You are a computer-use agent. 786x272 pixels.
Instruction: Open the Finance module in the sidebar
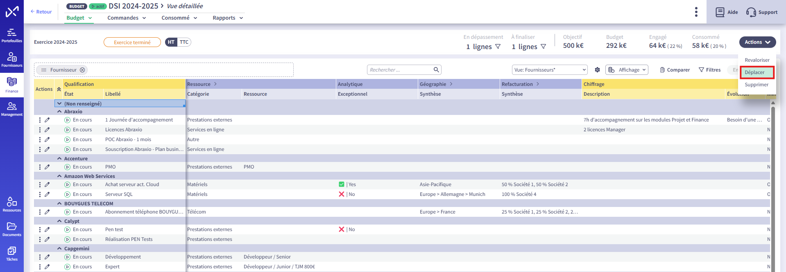[x=12, y=85]
